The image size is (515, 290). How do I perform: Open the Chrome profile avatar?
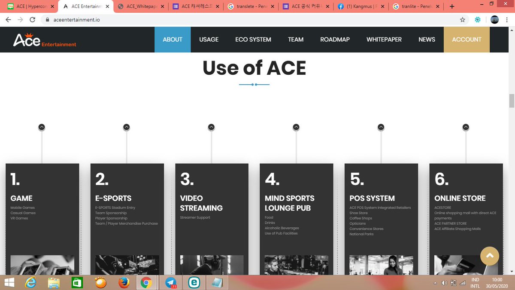494,20
